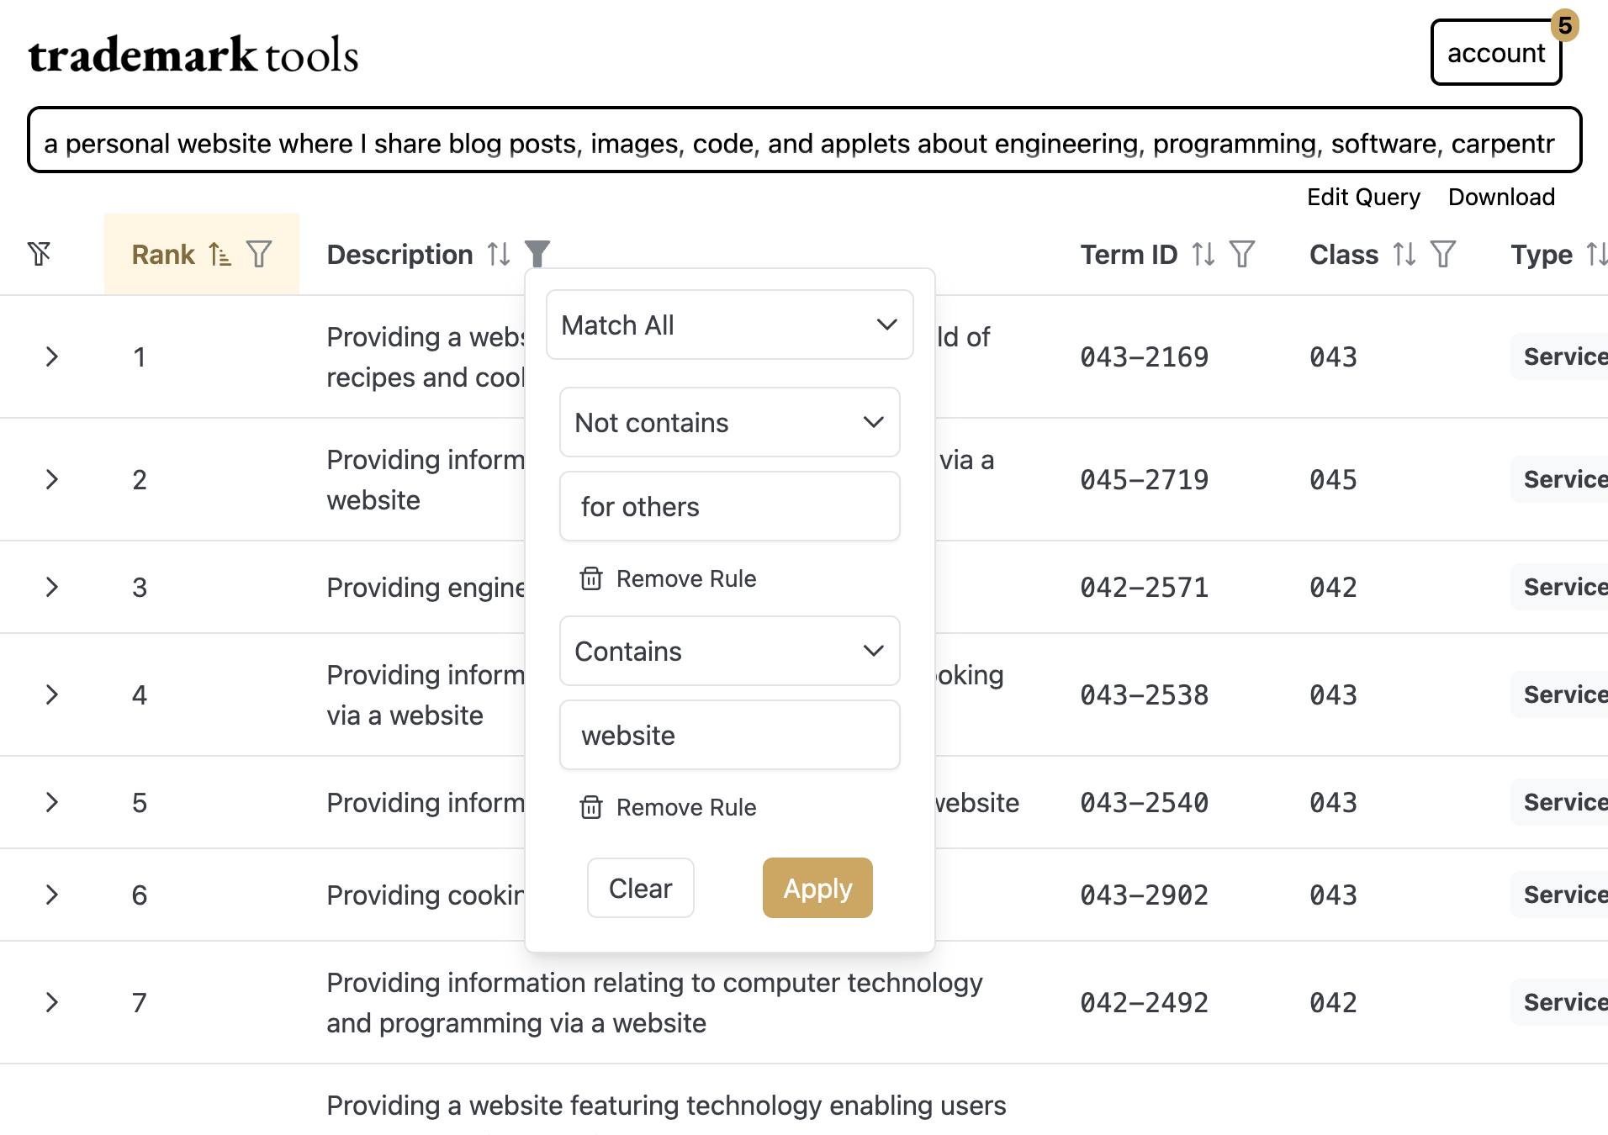Expand row ranked 7
The height and width of the screenshot is (1135, 1608).
[52, 1002]
